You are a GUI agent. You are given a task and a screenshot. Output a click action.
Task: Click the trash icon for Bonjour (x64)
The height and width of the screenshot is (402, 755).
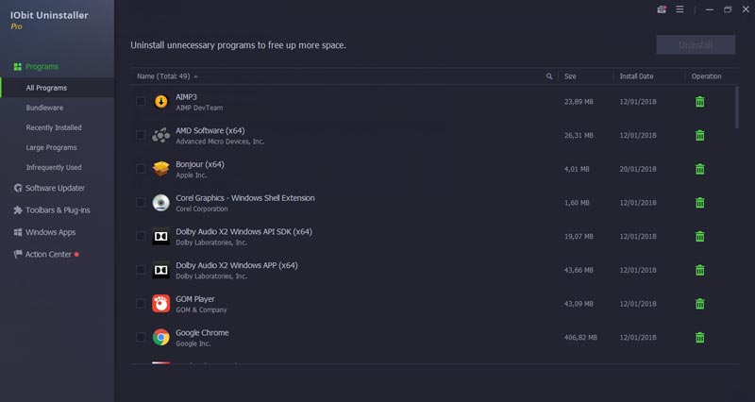[x=699, y=169]
